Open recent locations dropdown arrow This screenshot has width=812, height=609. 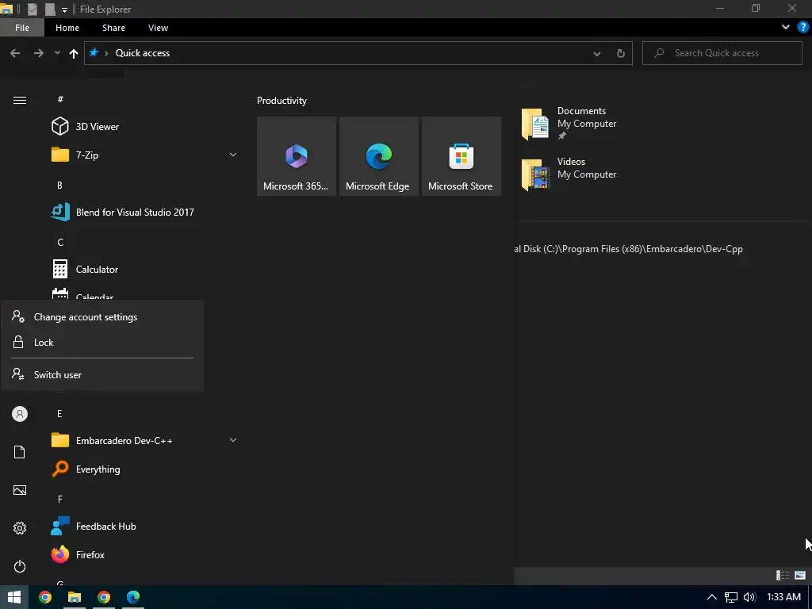pos(57,53)
